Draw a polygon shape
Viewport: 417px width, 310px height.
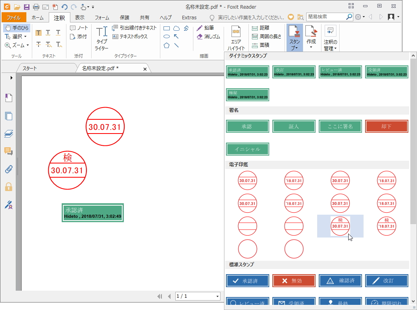tap(167, 45)
